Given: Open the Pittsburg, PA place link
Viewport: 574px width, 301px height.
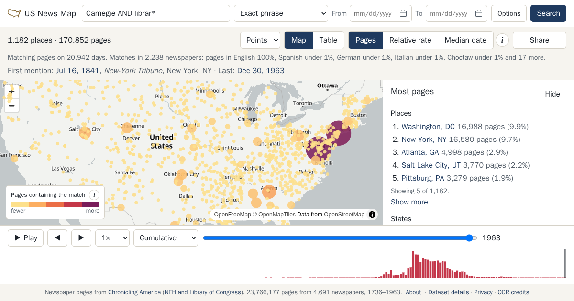Looking at the screenshot, I should (423, 178).
